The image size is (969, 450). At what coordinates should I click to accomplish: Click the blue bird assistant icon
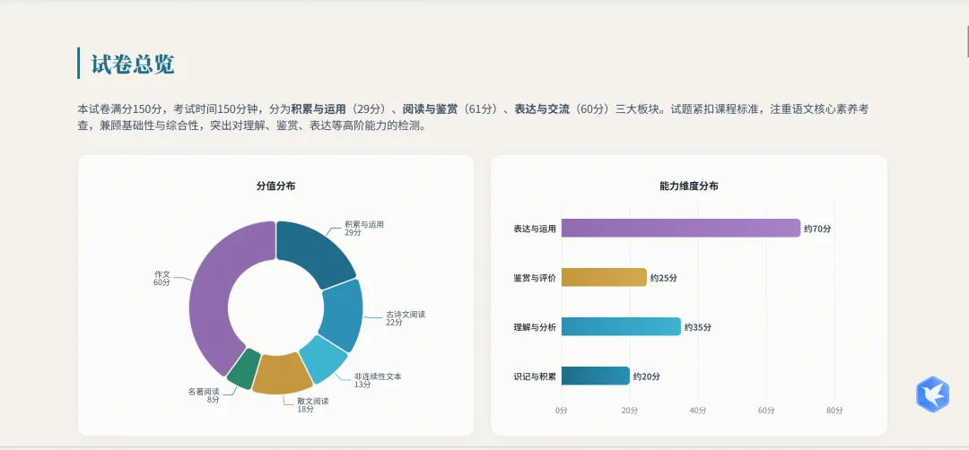[932, 394]
